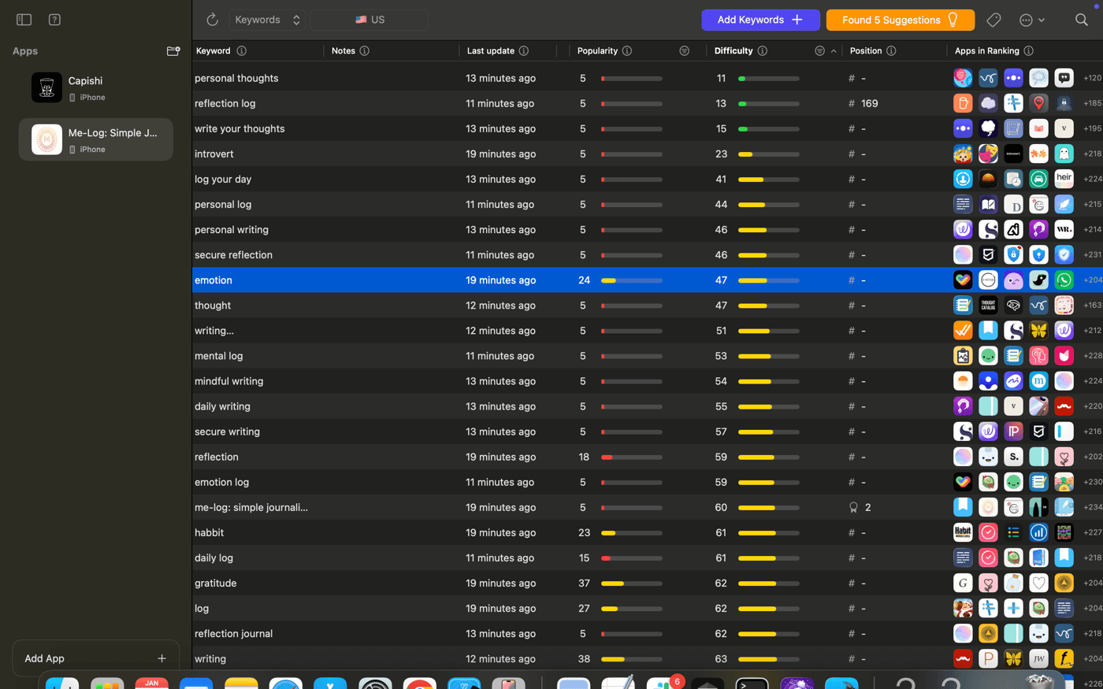Screen dimensions: 1103x689
Task: Click the popularity bar for gratitude keyword
Action: 630,583
